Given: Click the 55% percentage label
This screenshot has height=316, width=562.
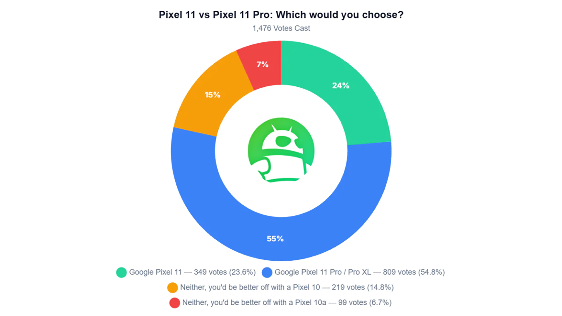Looking at the screenshot, I should point(275,239).
